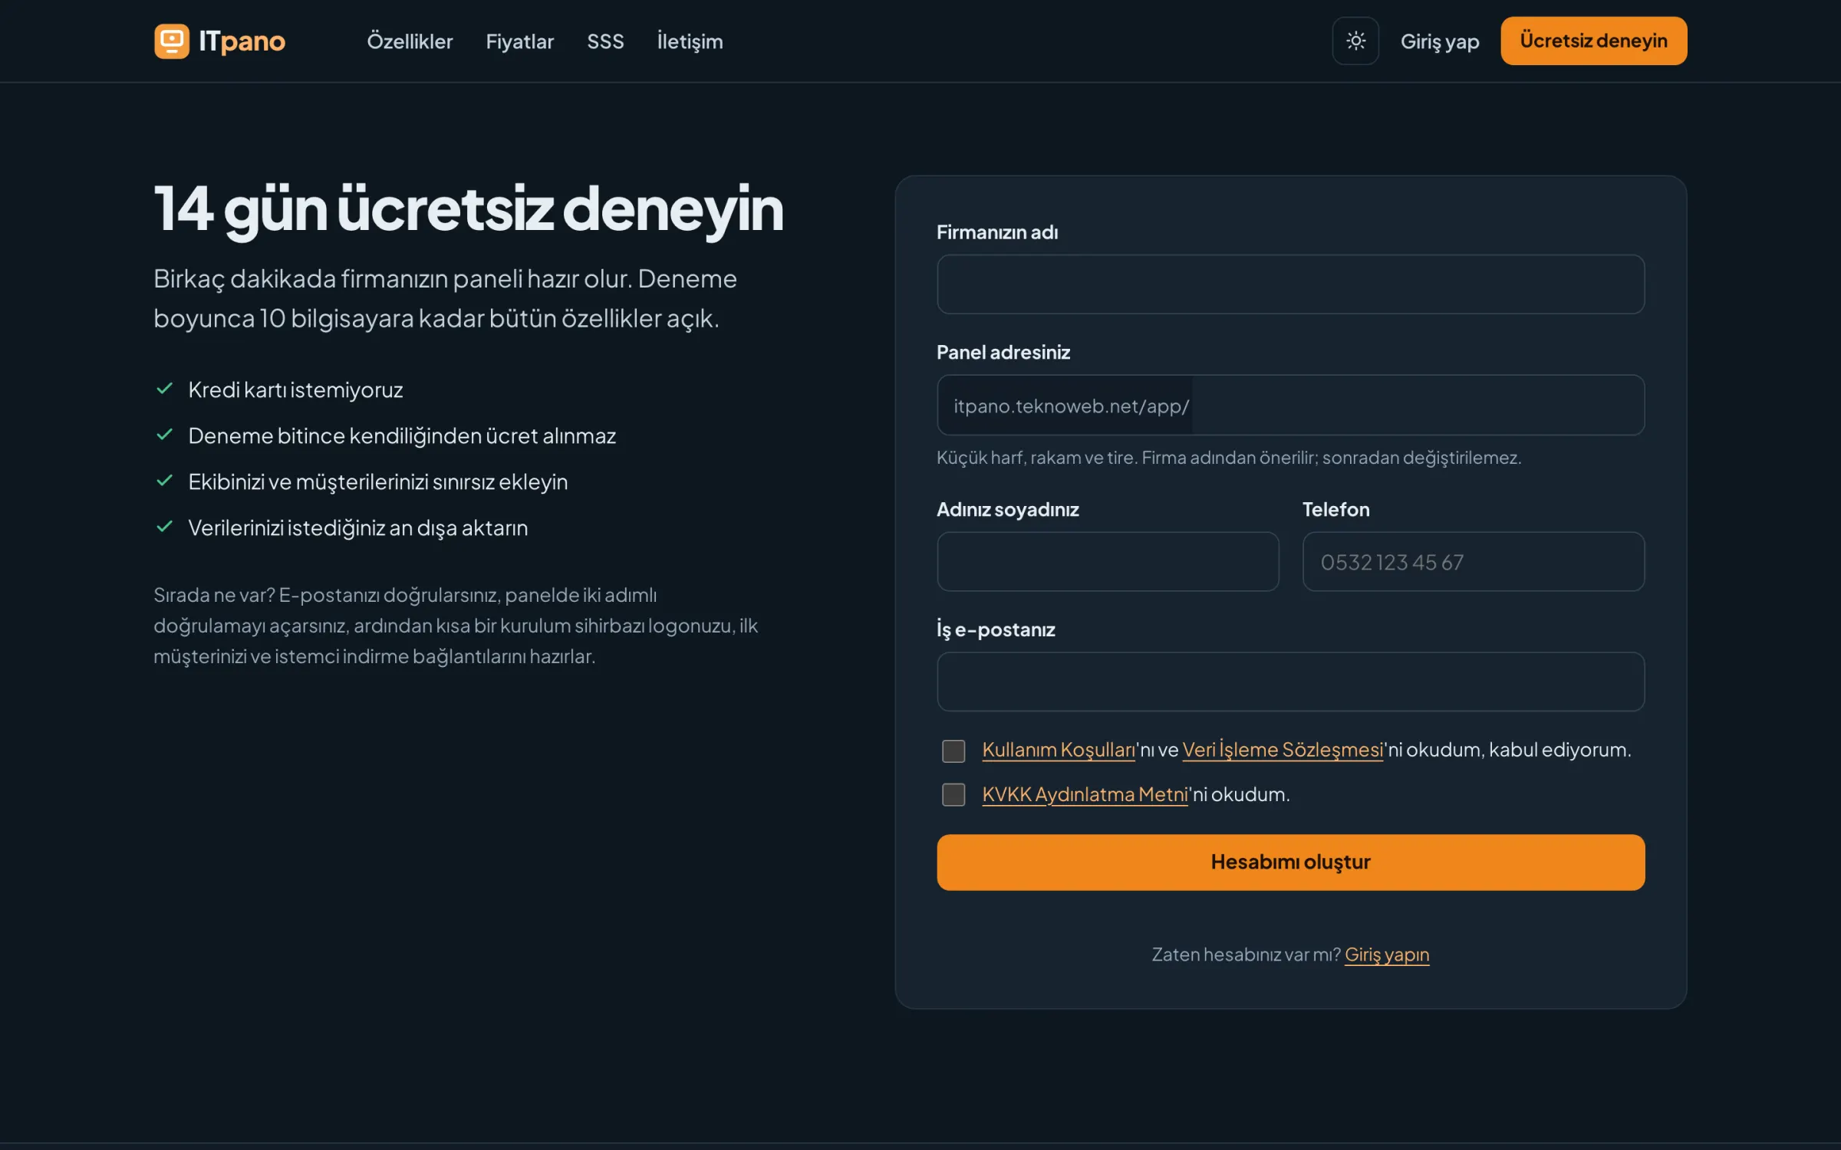Focus the İş e-postanız field
Viewport: 1841px width, 1150px height.
pos(1290,682)
